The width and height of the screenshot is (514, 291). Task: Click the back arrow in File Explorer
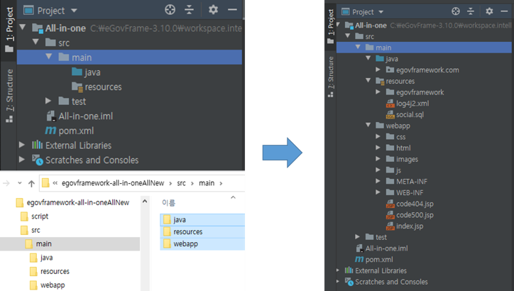point(6,183)
